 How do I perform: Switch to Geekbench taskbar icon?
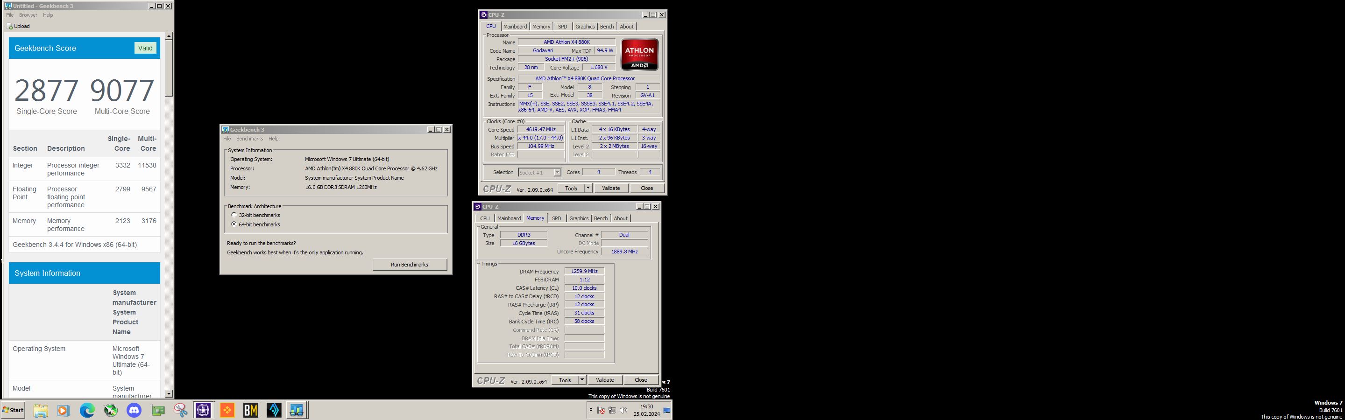297,410
